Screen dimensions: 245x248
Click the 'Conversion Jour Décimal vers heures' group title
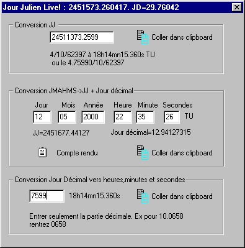[100, 180]
